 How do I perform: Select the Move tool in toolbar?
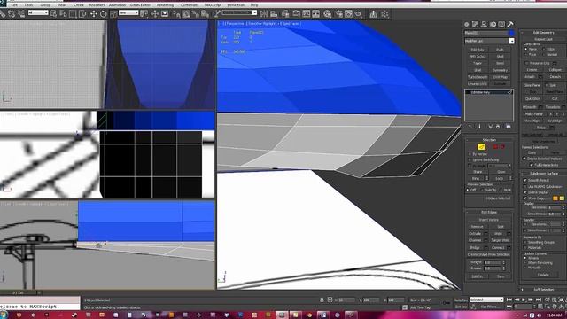[94, 14]
